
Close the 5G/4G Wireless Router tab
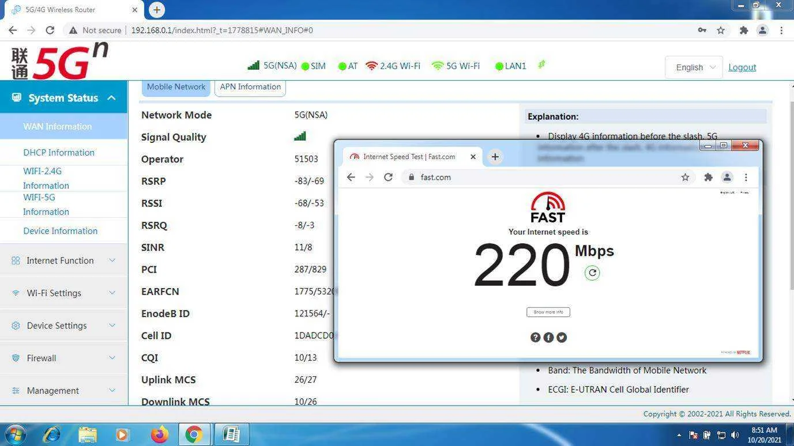pos(135,10)
